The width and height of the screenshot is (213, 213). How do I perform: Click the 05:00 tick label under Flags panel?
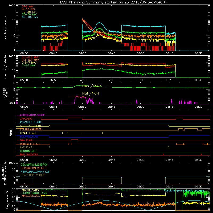point(24,160)
